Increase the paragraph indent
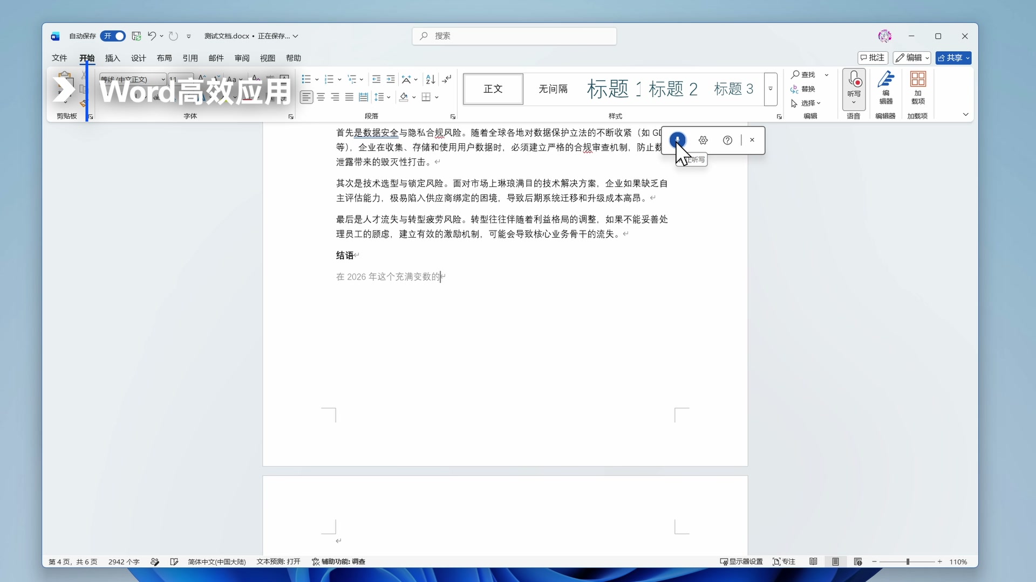Viewport: 1036px width, 582px height. pos(391,80)
